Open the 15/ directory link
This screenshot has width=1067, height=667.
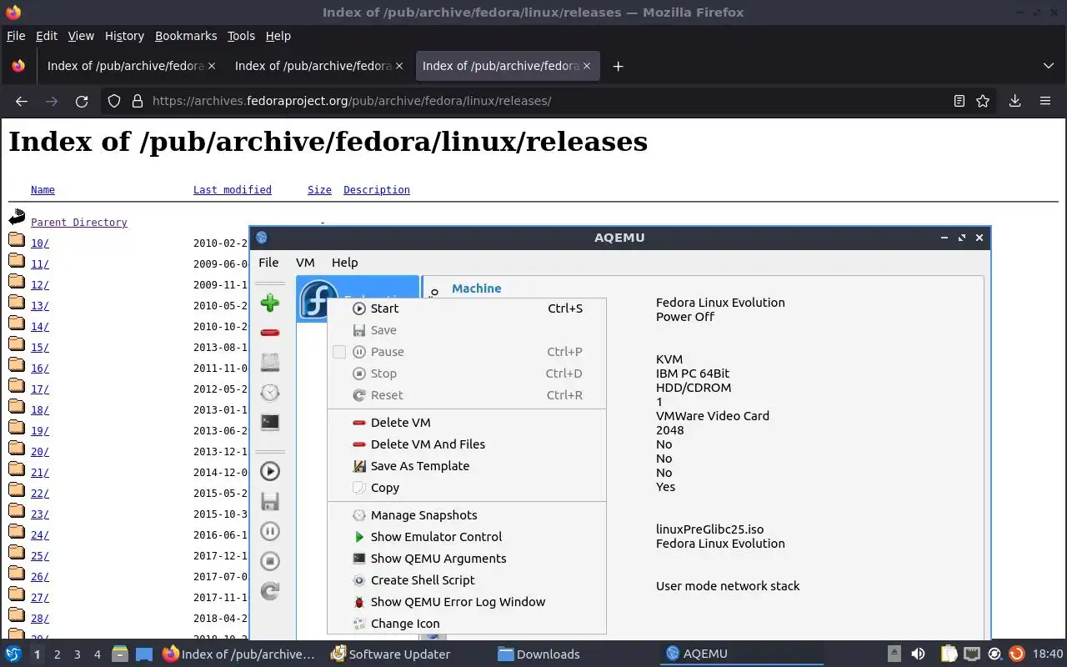click(x=40, y=348)
